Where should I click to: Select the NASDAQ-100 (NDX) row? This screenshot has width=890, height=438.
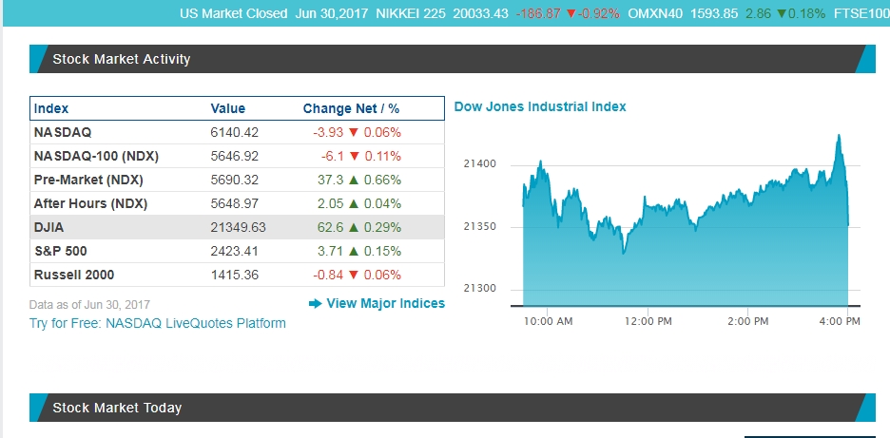click(x=96, y=156)
